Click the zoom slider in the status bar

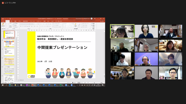(94, 83)
